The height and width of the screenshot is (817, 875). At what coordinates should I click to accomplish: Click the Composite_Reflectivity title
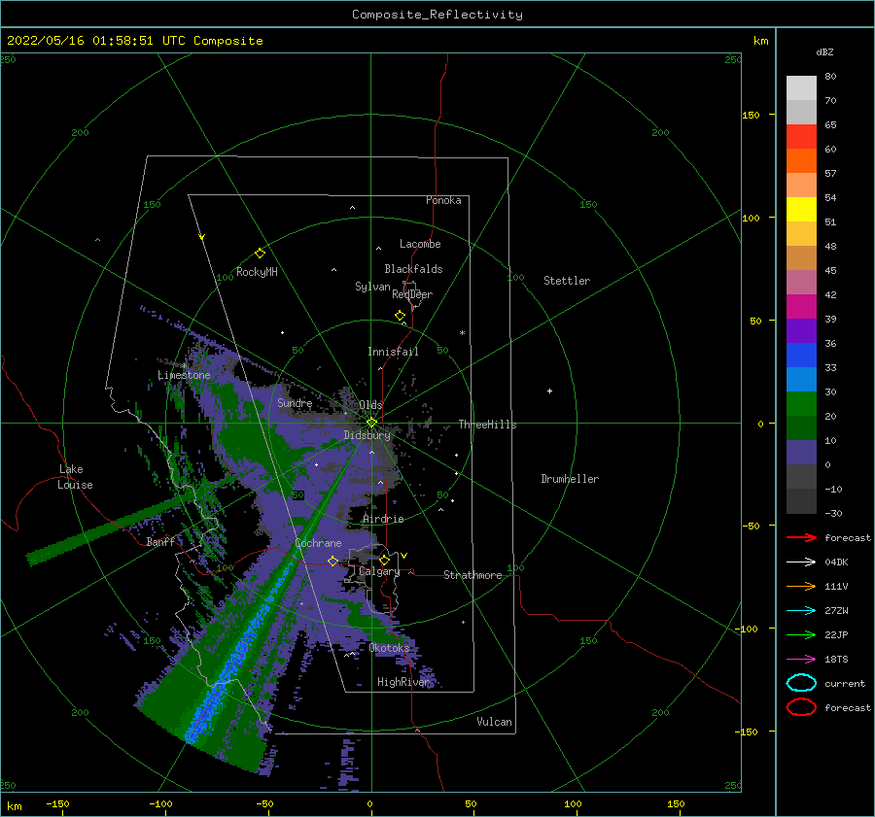(x=437, y=15)
